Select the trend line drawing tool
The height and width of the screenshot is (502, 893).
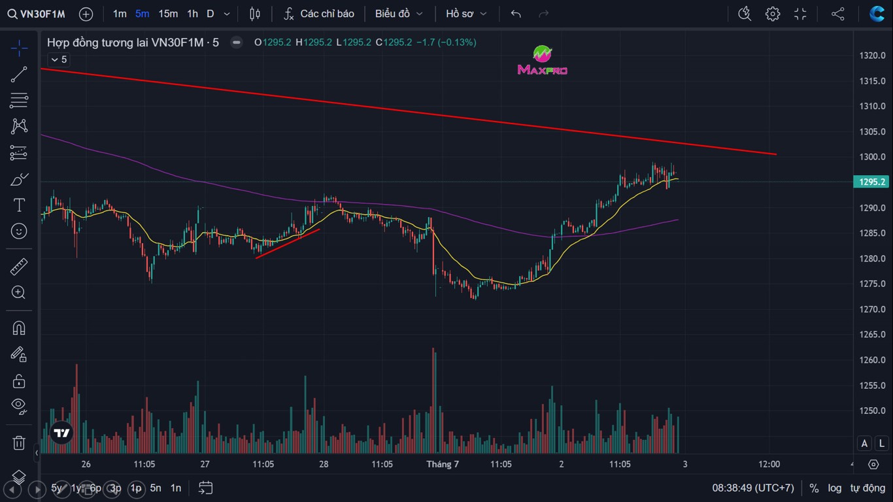click(19, 75)
